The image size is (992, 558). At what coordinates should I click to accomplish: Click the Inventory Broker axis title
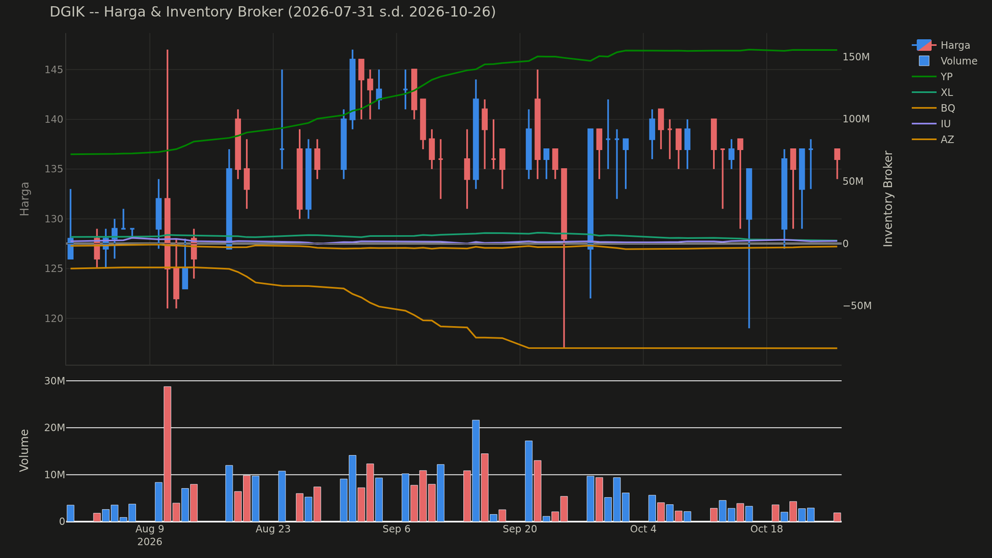[x=888, y=198]
